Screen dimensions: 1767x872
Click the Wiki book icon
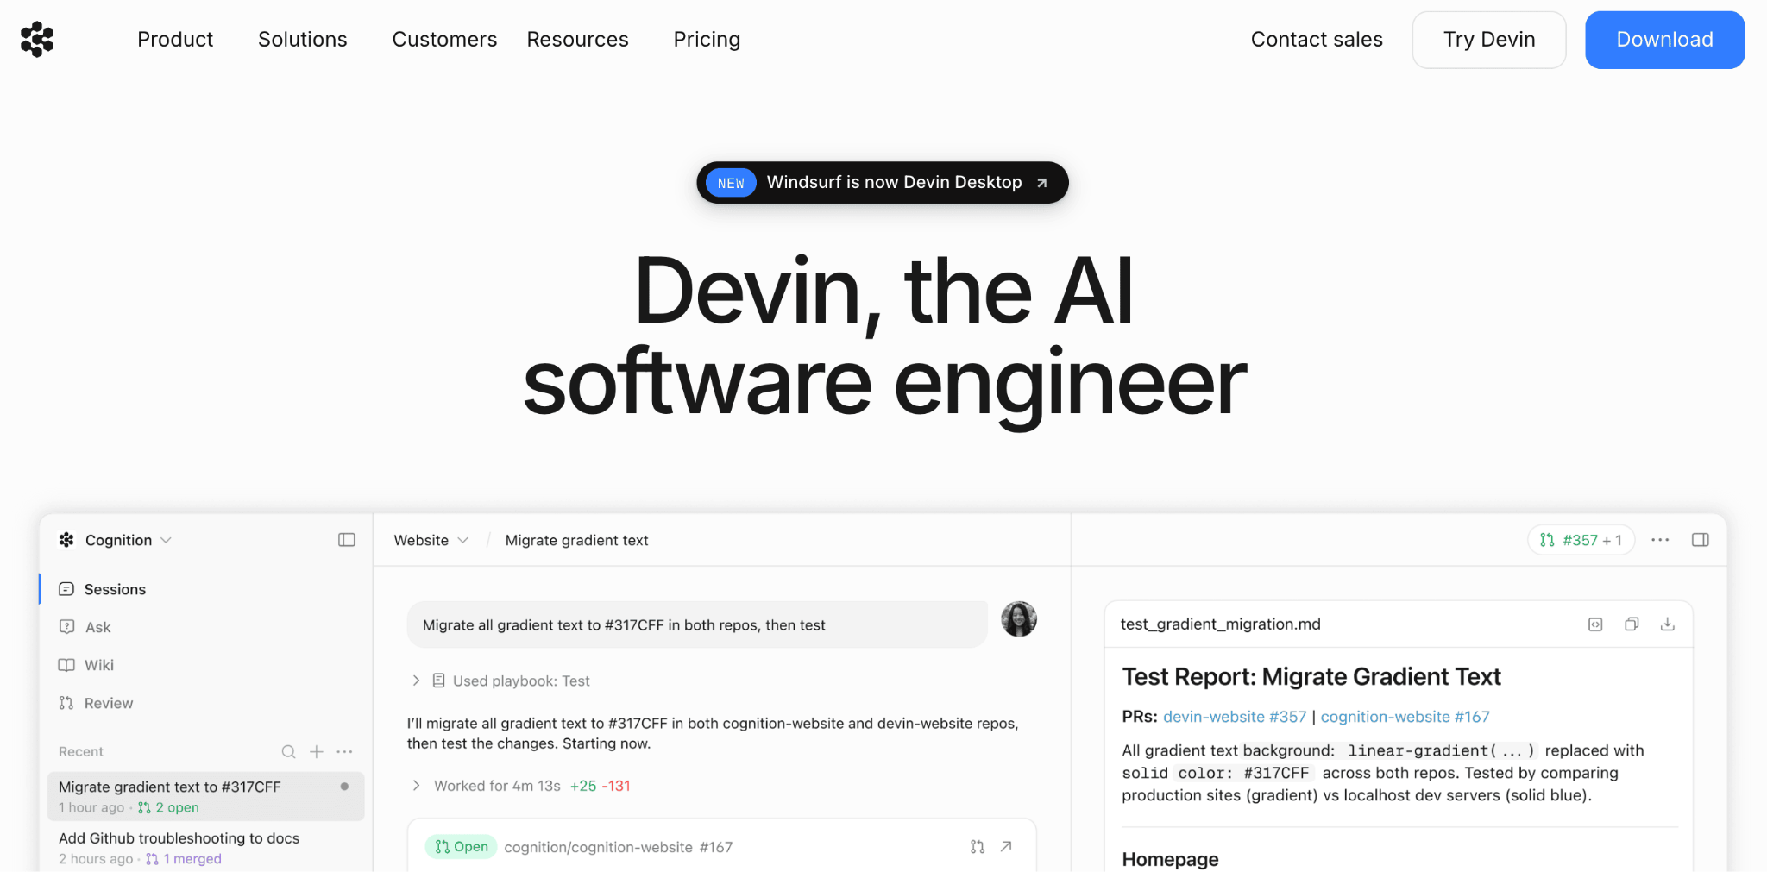tap(66, 665)
